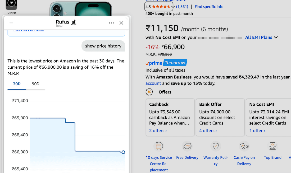291x173 pixels.
Task: Click the Service Centre Replacement icon
Action: coord(159,146)
